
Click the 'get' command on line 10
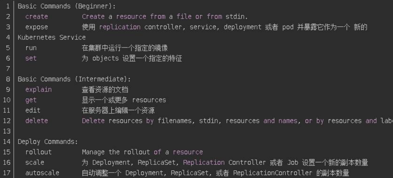[31, 100]
